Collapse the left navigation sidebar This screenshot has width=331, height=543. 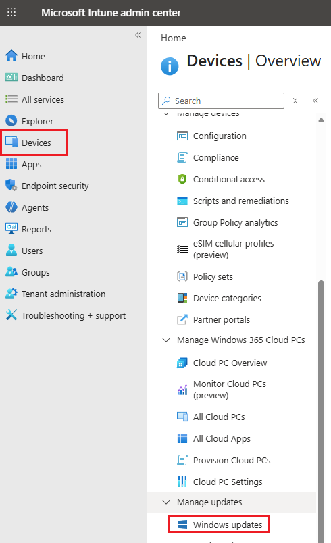tap(138, 35)
